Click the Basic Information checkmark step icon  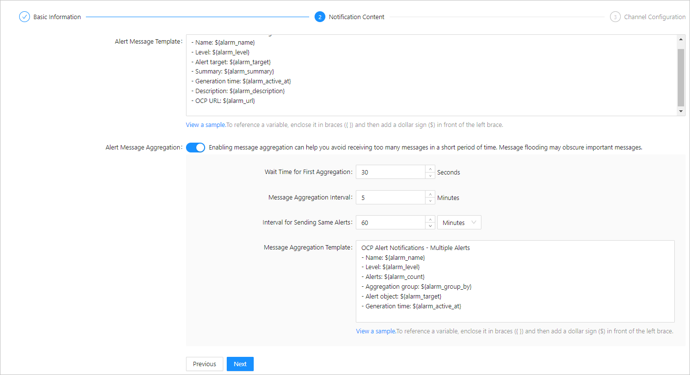pyautogui.click(x=25, y=17)
